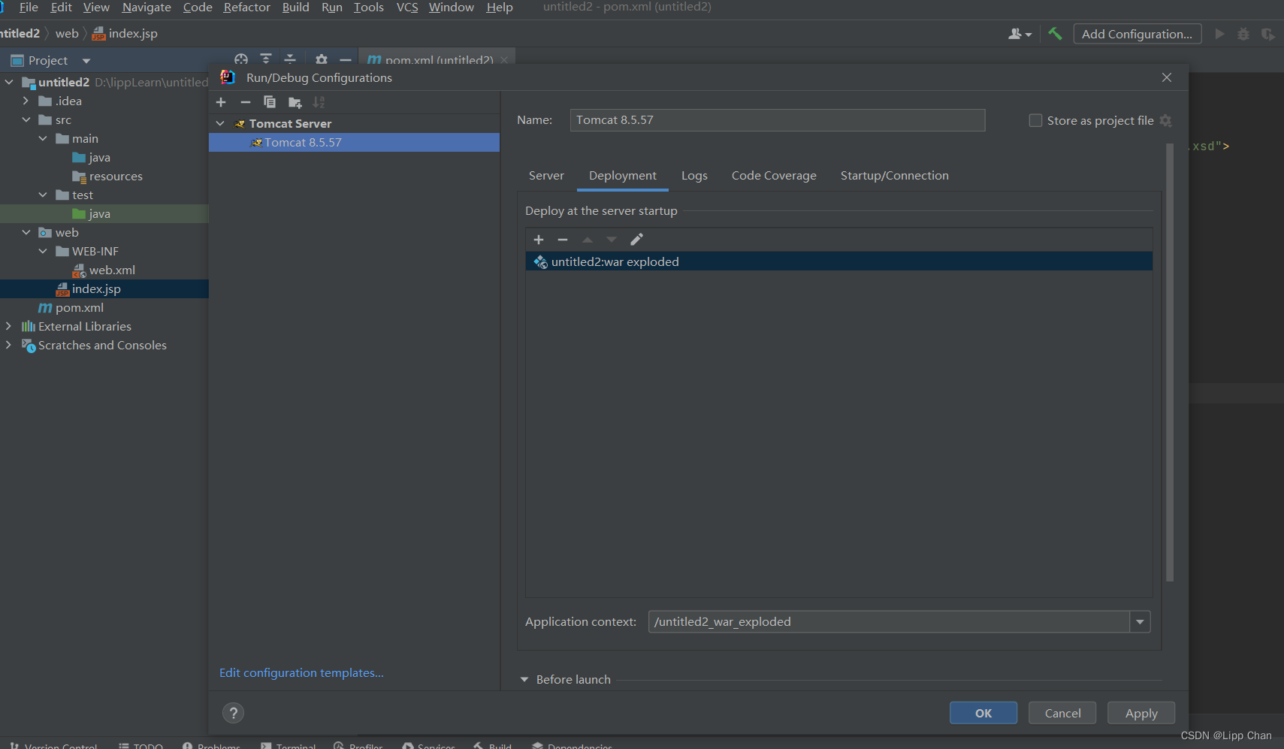Expand the .idea folder

[26, 101]
